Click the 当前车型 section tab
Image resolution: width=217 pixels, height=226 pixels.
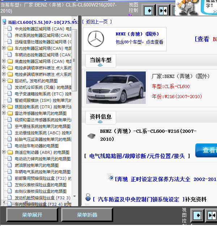point(101,61)
